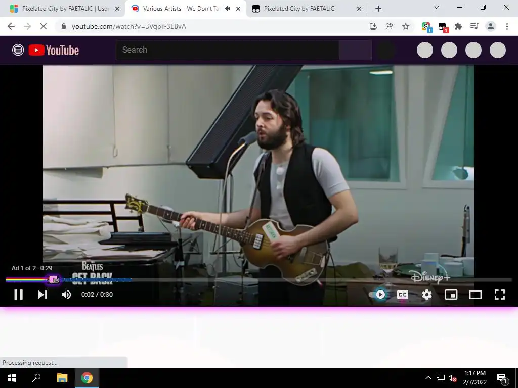Screen dimensions: 518x388
Task: Open the player settings gear
Action: (427, 295)
